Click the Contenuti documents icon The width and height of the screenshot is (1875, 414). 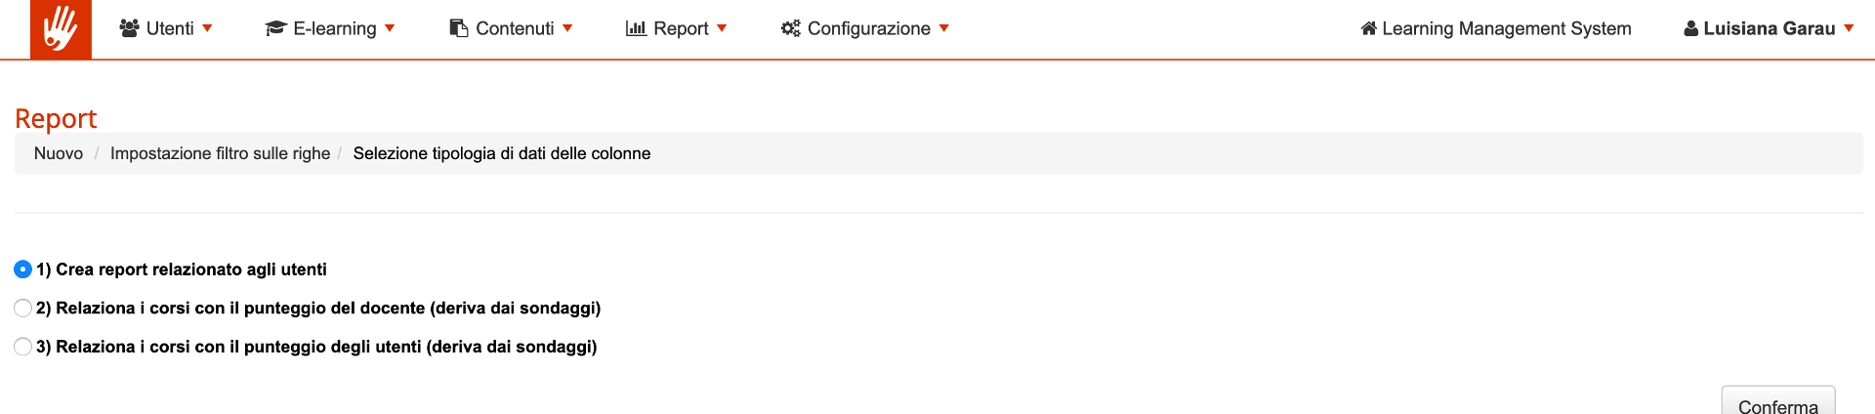tap(459, 28)
